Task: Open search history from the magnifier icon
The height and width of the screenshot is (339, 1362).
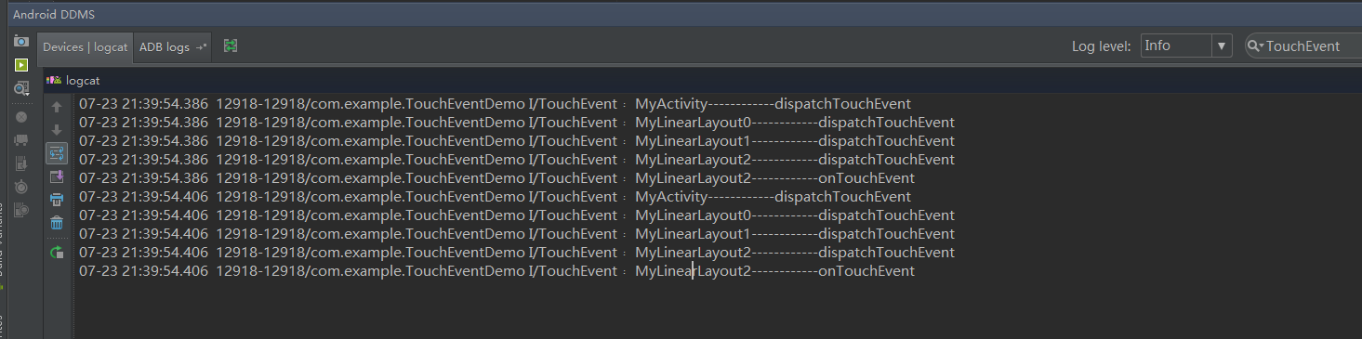Action: pyautogui.click(x=1256, y=46)
